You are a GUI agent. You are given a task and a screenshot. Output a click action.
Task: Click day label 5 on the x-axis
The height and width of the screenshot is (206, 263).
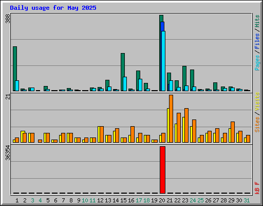click(x=48, y=200)
